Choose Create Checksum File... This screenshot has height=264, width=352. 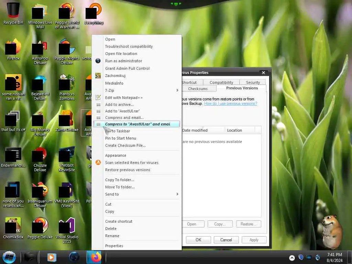pos(136,145)
